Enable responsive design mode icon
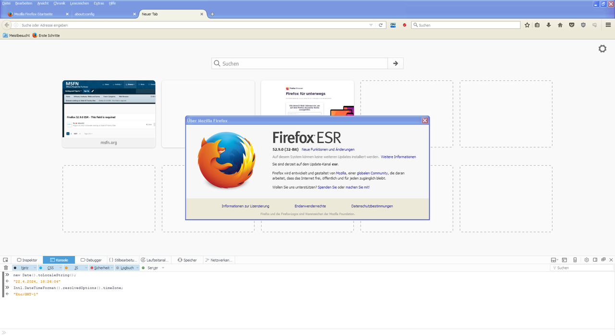Screen dimensions: 615x336 pos(575,260)
